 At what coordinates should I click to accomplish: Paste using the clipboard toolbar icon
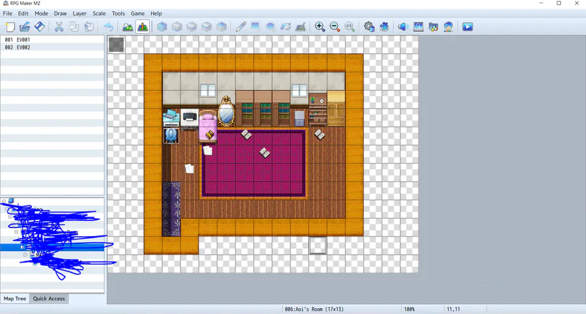click(x=89, y=27)
